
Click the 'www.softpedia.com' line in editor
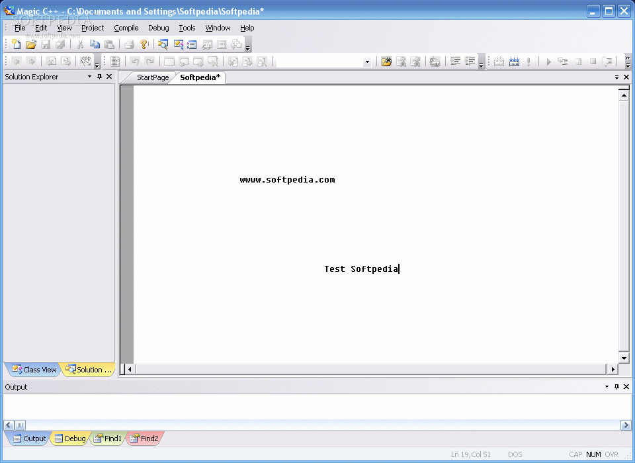pyautogui.click(x=287, y=180)
